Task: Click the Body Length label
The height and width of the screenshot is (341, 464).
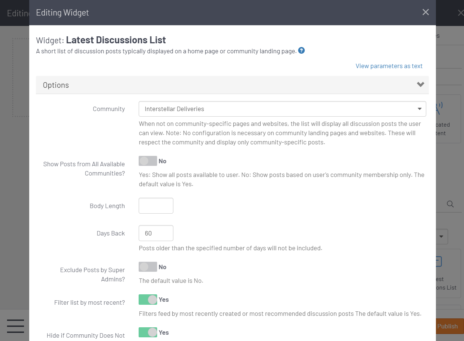Action: (x=107, y=206)
